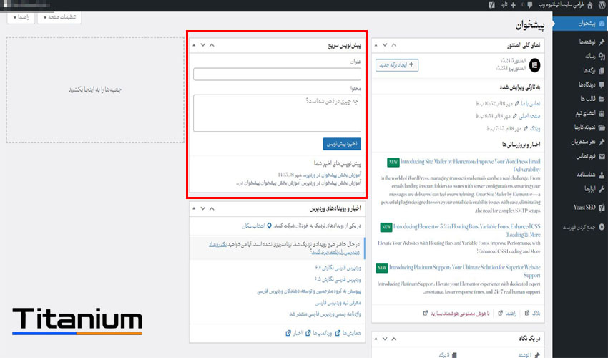Open 'وردکمپ‌ها' WordCamps footer link

click(x=318, y=333)
